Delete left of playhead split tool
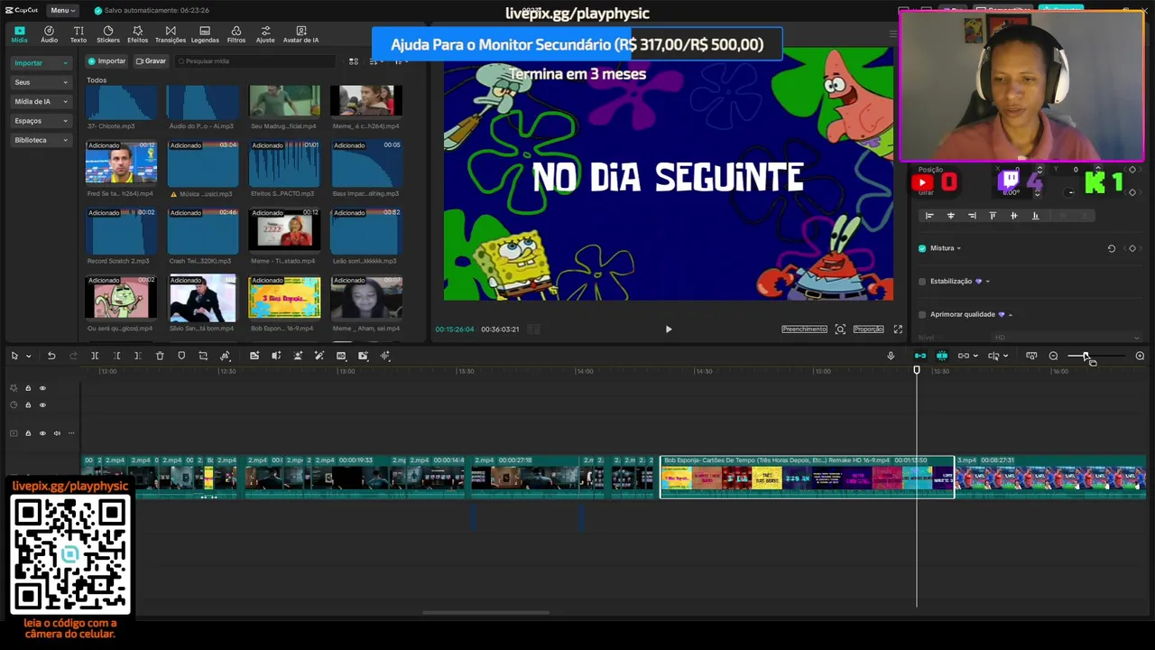 coord(116,356)
